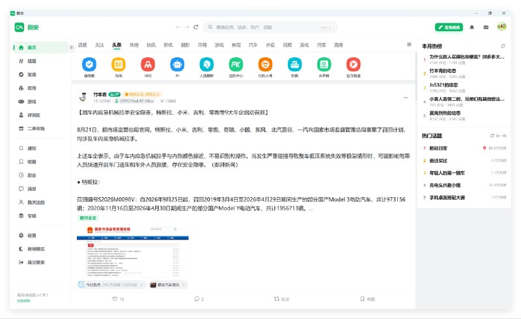Open the post's three-dot more menu
Viewport: 521px width, 319px height.
click(x=406, y=98)
